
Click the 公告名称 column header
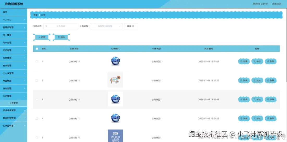74,49
